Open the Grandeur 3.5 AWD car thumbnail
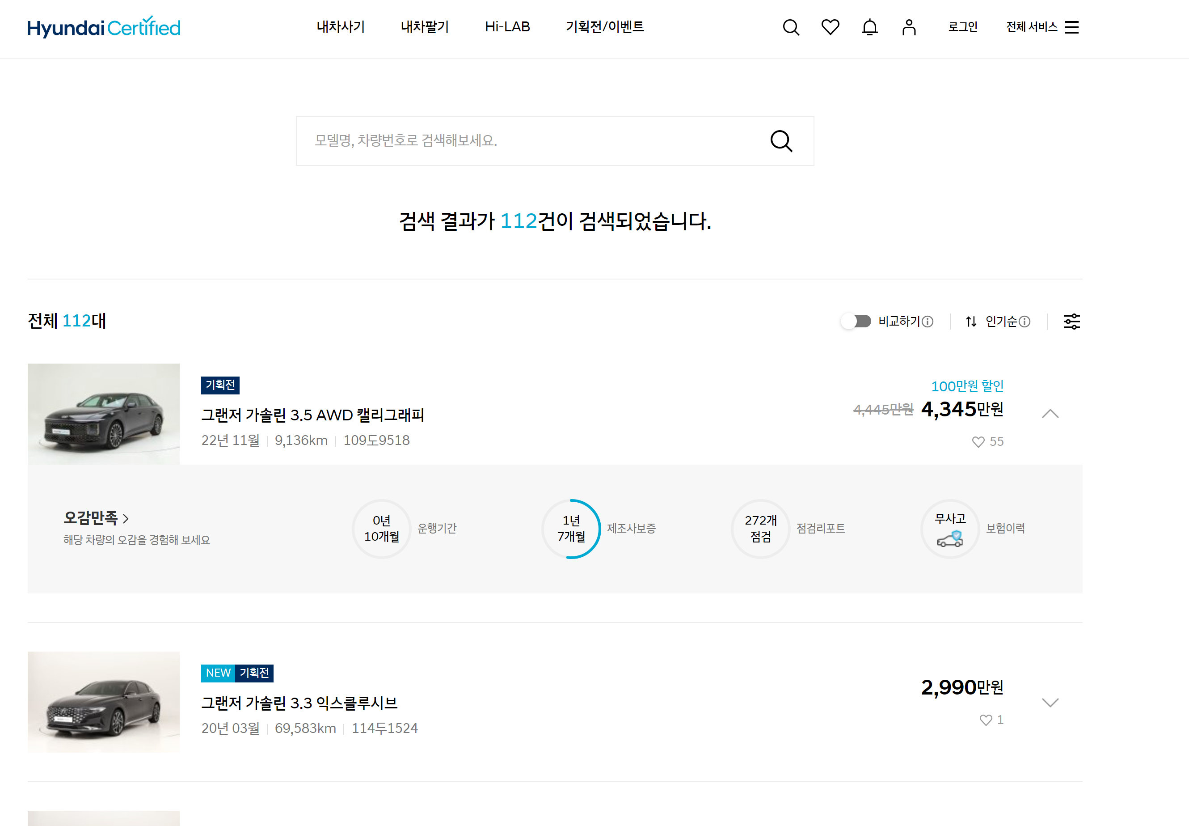The width and height of the screenshot is (1189, 826). (x=104, y=414)
